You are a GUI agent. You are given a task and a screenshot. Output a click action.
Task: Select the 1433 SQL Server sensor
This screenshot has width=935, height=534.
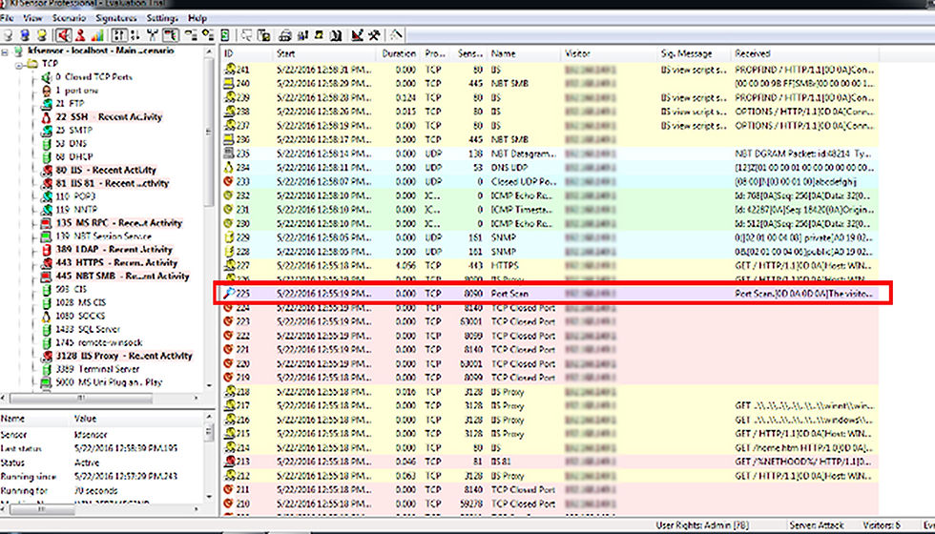click(88, 329)
